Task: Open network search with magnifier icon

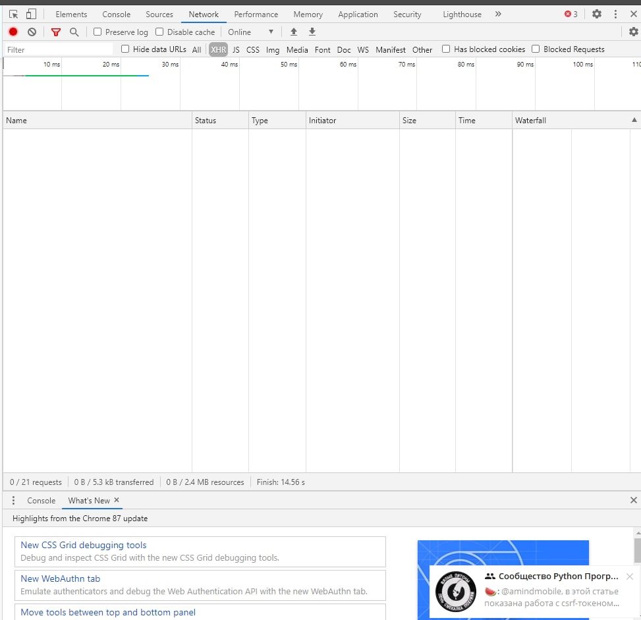Action: tap(74, 32)
